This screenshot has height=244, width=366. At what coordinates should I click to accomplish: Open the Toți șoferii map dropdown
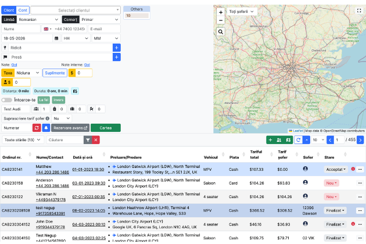(x=241, y=12)
